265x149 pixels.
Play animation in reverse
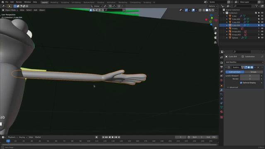[110, 137]
